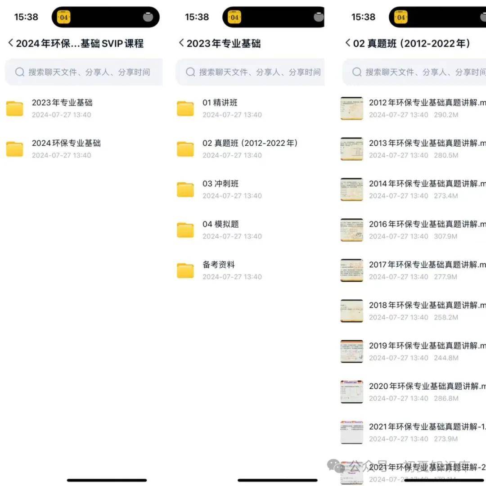Open the 01 精讲班 folder icon
Image resolution: width=486 pixels, height=486 pixels.
click(185, 108)
